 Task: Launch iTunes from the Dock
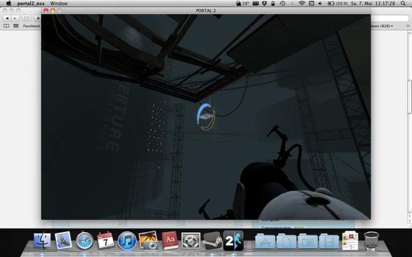[127, 240]
